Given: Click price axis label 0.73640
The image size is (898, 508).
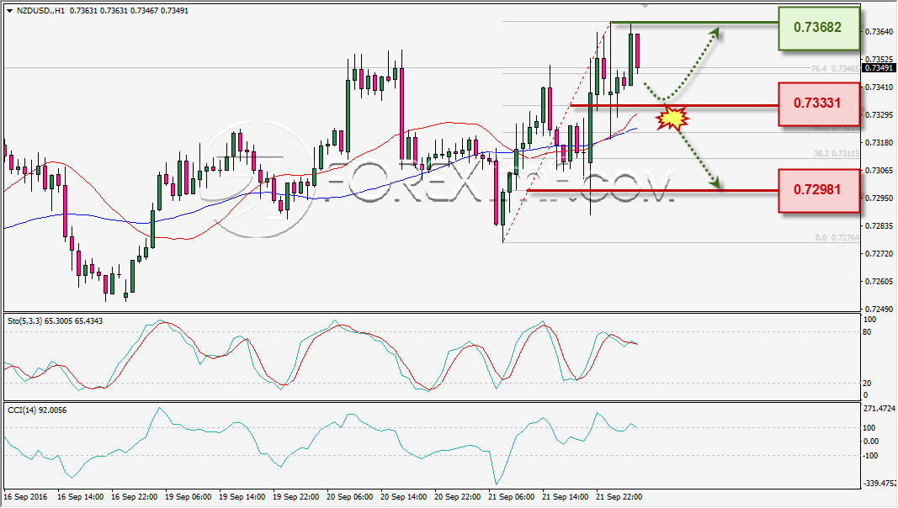Looking at the screenshot, I should click(x=879, y=31).
